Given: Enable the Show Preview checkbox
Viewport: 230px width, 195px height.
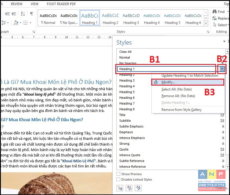Looking at the screenshot, I should tap(118, 174).
